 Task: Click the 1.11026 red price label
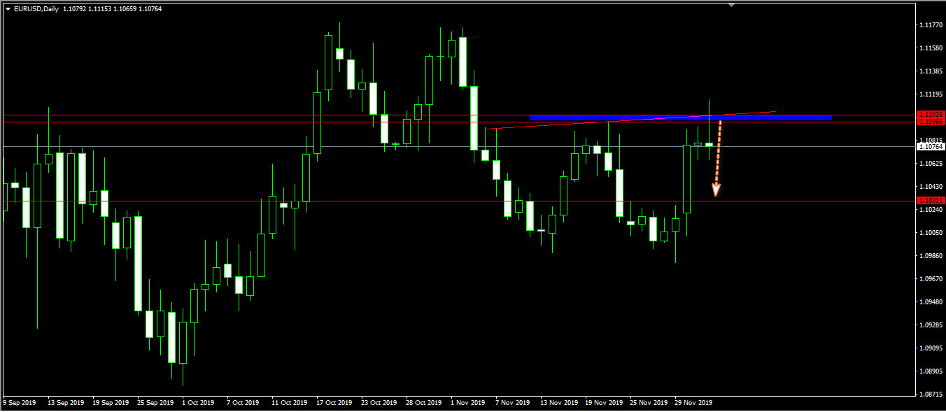coord(931,114)
